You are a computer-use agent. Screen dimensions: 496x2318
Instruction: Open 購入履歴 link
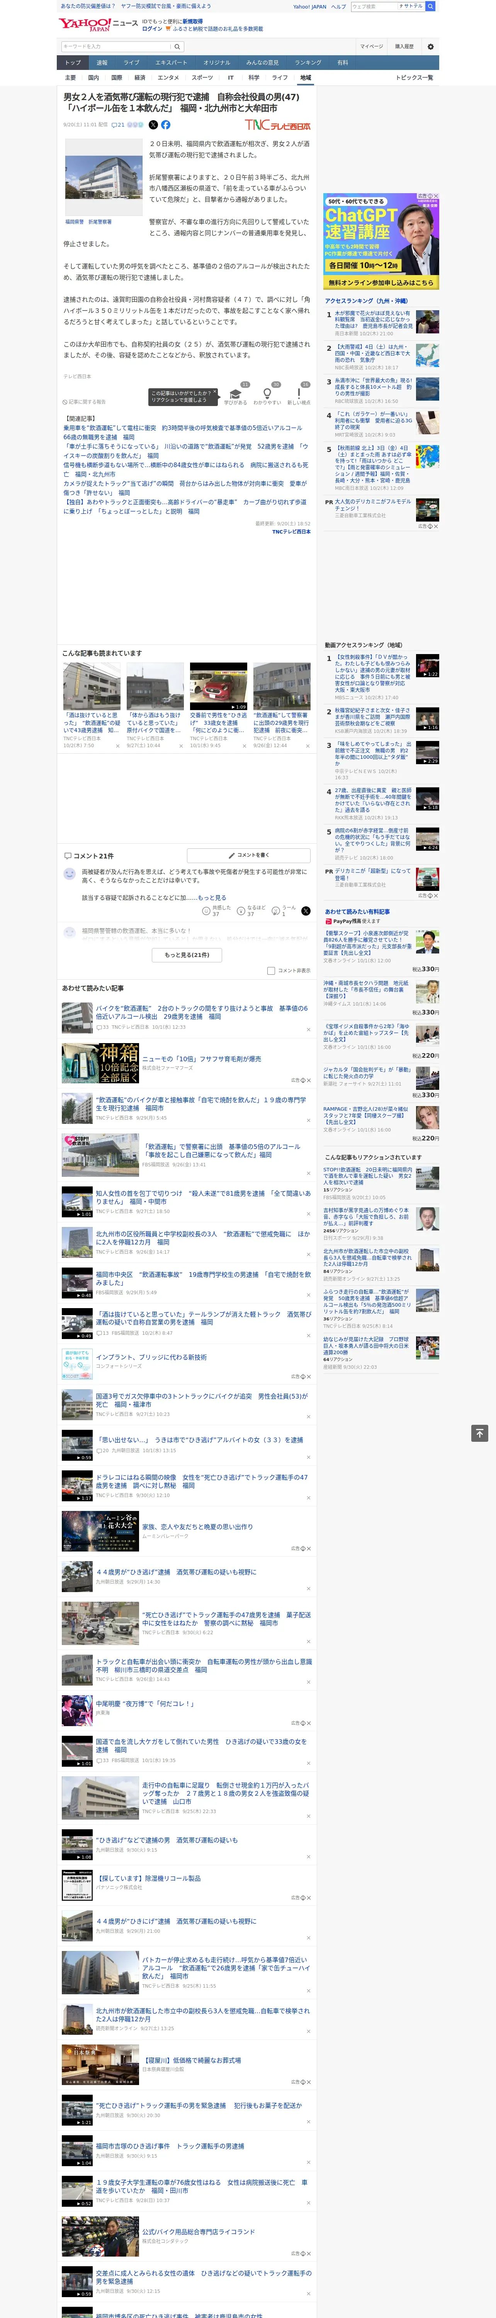pos(404,47)
